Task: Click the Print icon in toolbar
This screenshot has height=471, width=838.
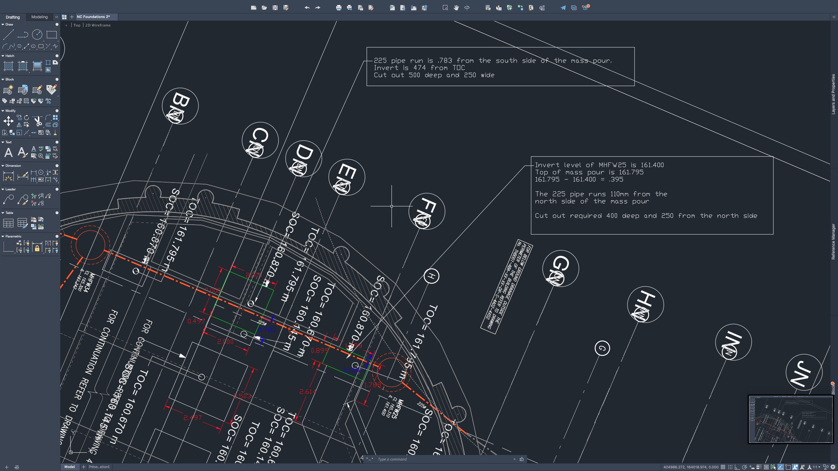Action: (x=338, y=8)
